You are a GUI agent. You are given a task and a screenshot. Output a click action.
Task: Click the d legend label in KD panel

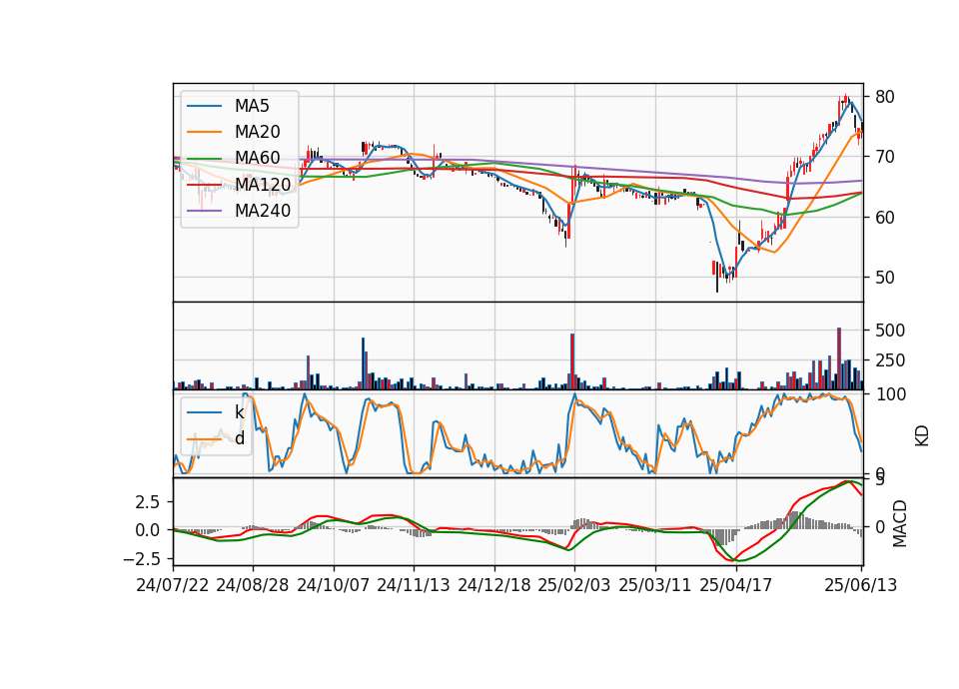click(240, 438)
